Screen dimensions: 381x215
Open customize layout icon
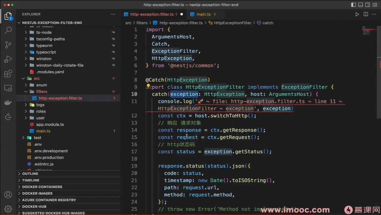pos(375,5)
